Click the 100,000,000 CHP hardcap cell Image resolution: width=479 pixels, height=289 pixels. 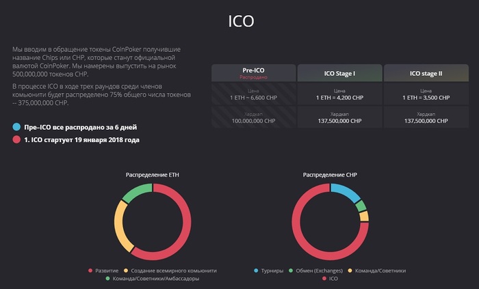254,118
